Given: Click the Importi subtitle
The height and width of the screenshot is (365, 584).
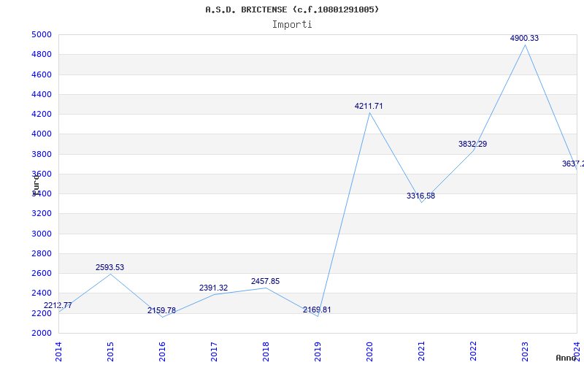Looking at the screenshot, I should click(x=292, y=25).
